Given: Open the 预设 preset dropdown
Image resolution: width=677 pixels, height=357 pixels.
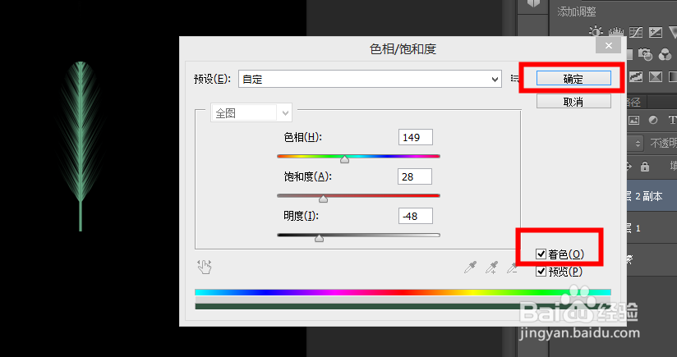Looking at the screenshot, I should pyautogui.click(x=370, y=79).
